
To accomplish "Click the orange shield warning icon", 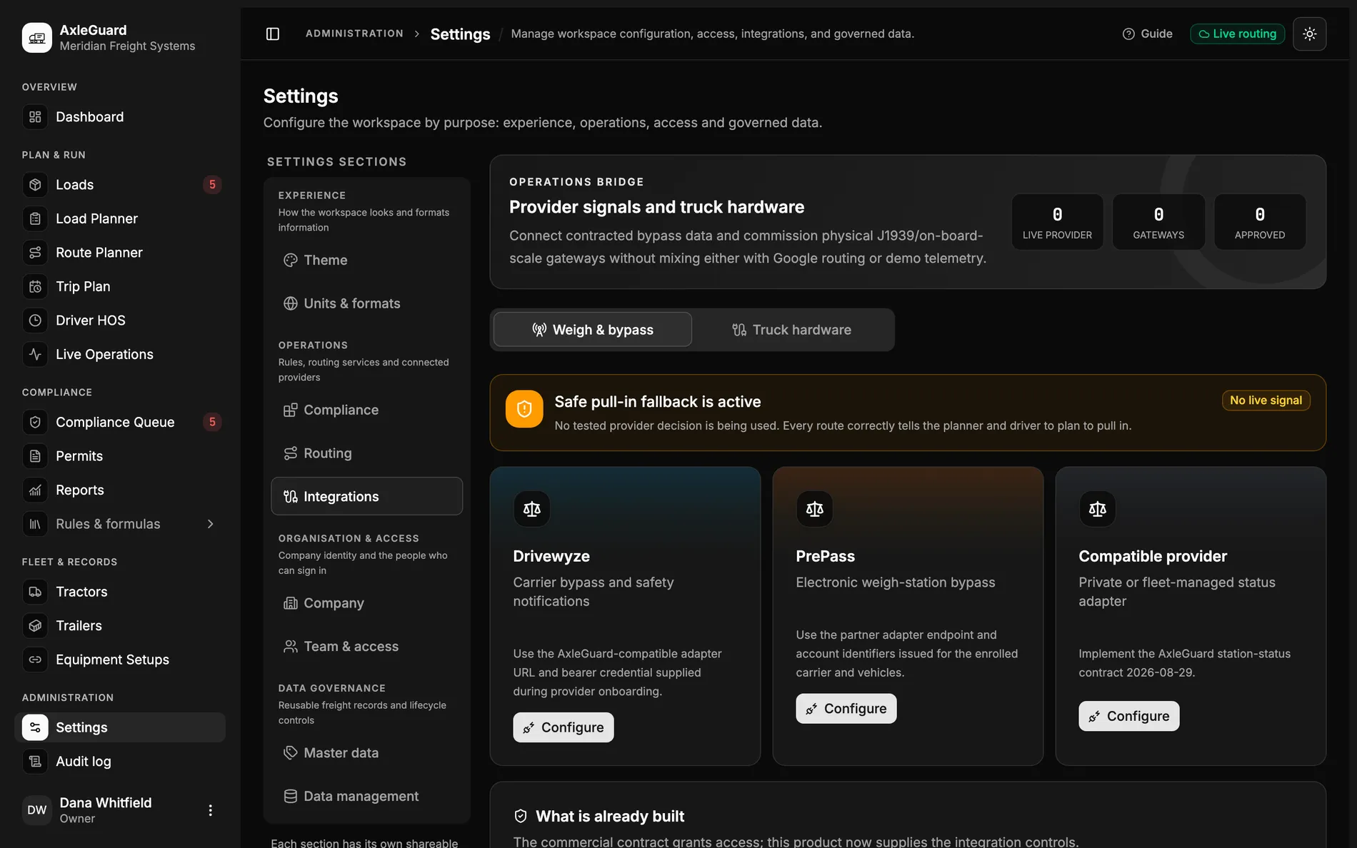I will coord(524,409).
